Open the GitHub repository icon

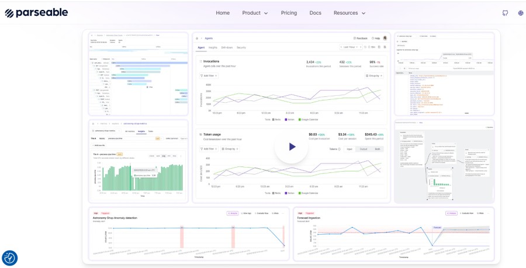click(x=505, y=13)
